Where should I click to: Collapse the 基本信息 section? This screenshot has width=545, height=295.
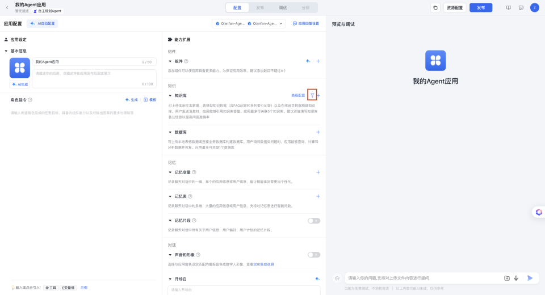click(x=6, y=51)
